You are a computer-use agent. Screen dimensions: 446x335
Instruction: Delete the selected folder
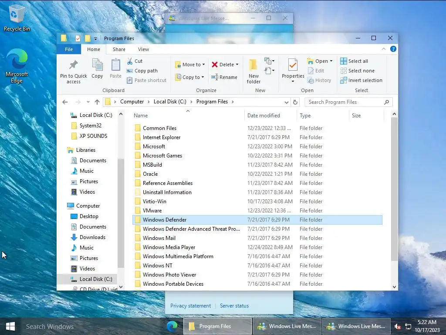point(223,65)
